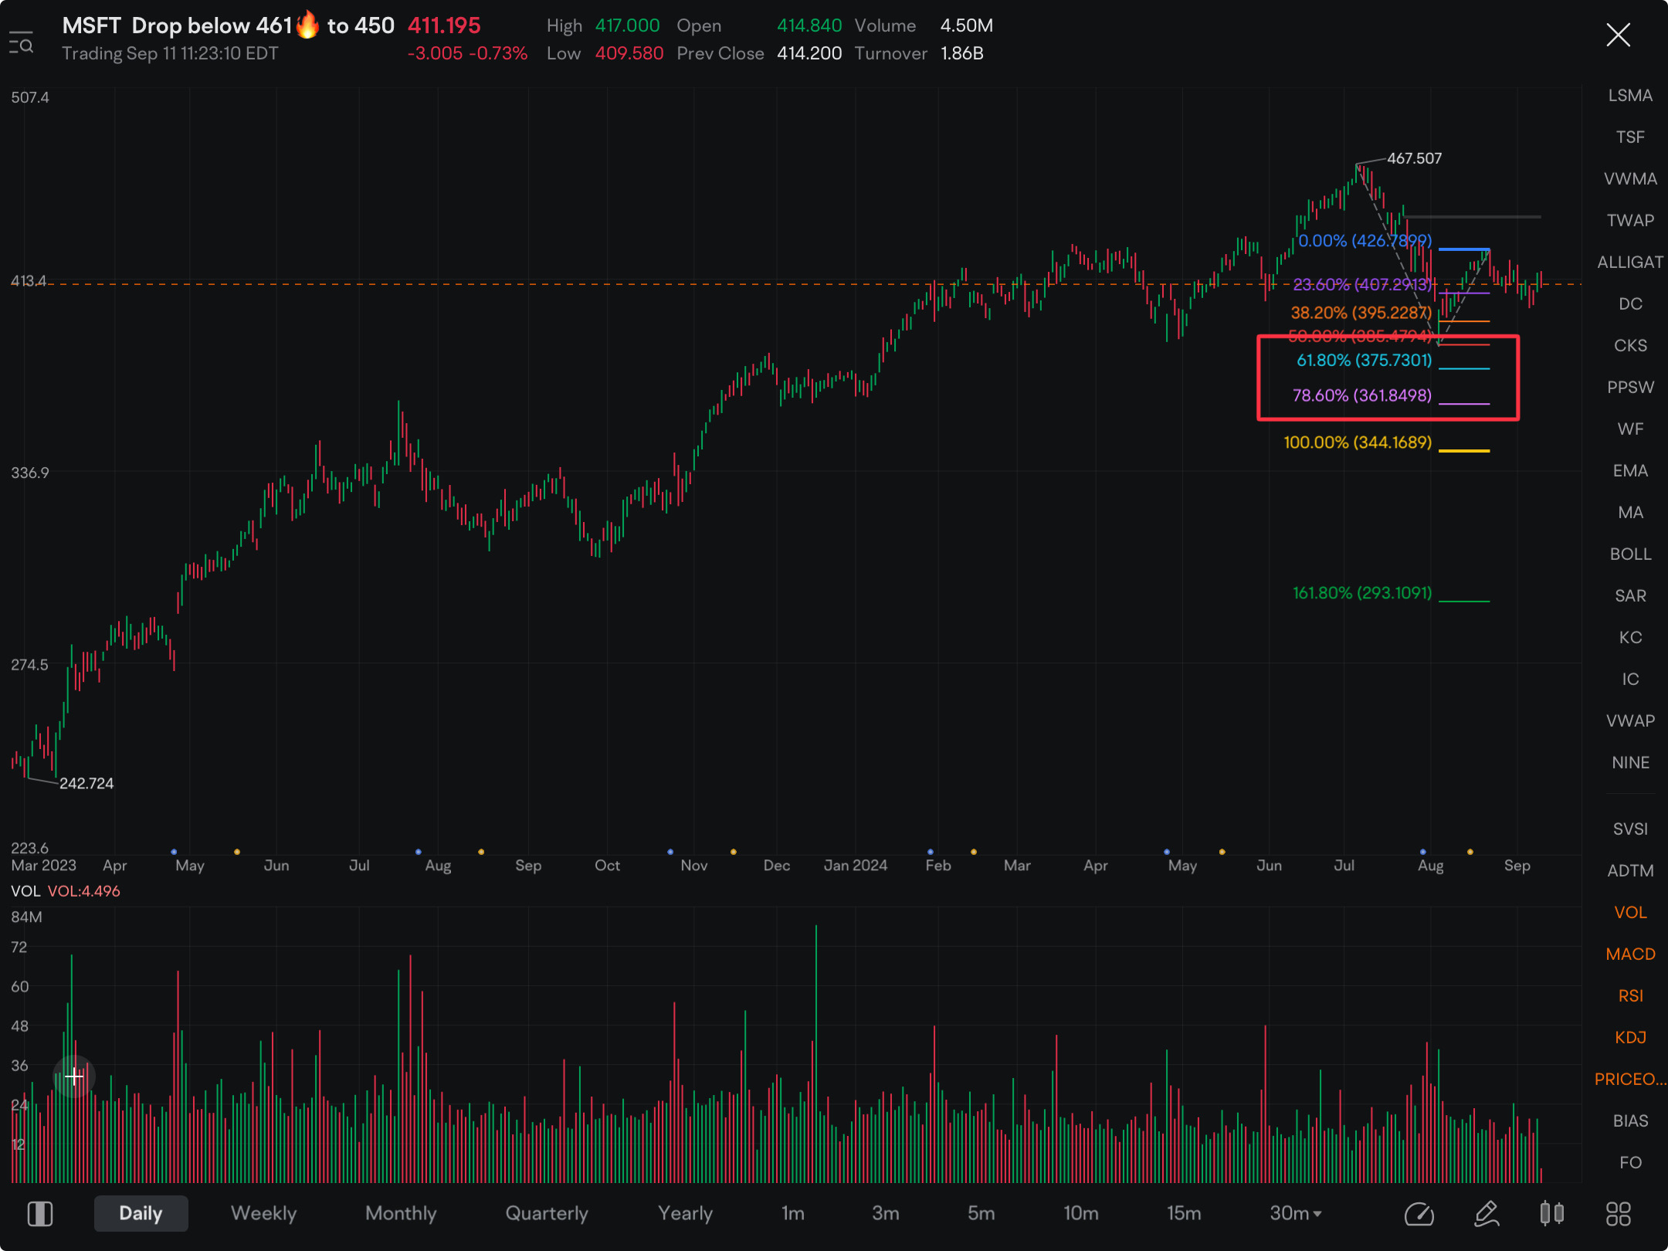Open the stock search list icon
Viewport: 1668px width, 1251px height.
click(21, 44)
